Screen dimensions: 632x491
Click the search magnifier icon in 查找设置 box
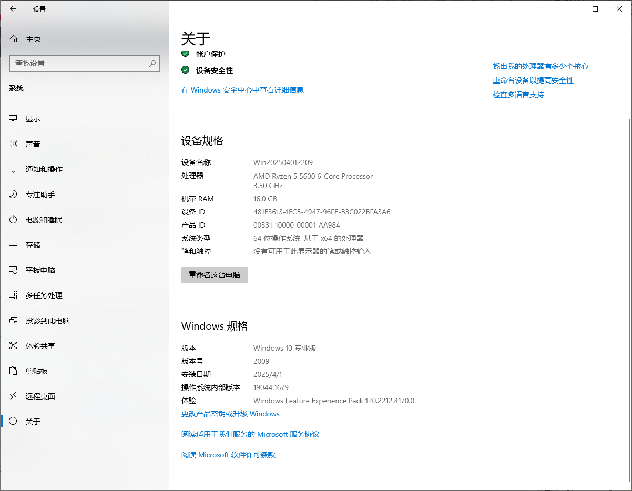coord(152,63)
